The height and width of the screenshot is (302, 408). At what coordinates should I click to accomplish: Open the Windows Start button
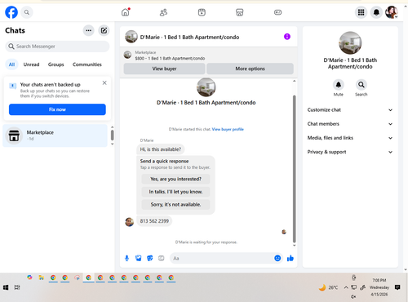6,287
